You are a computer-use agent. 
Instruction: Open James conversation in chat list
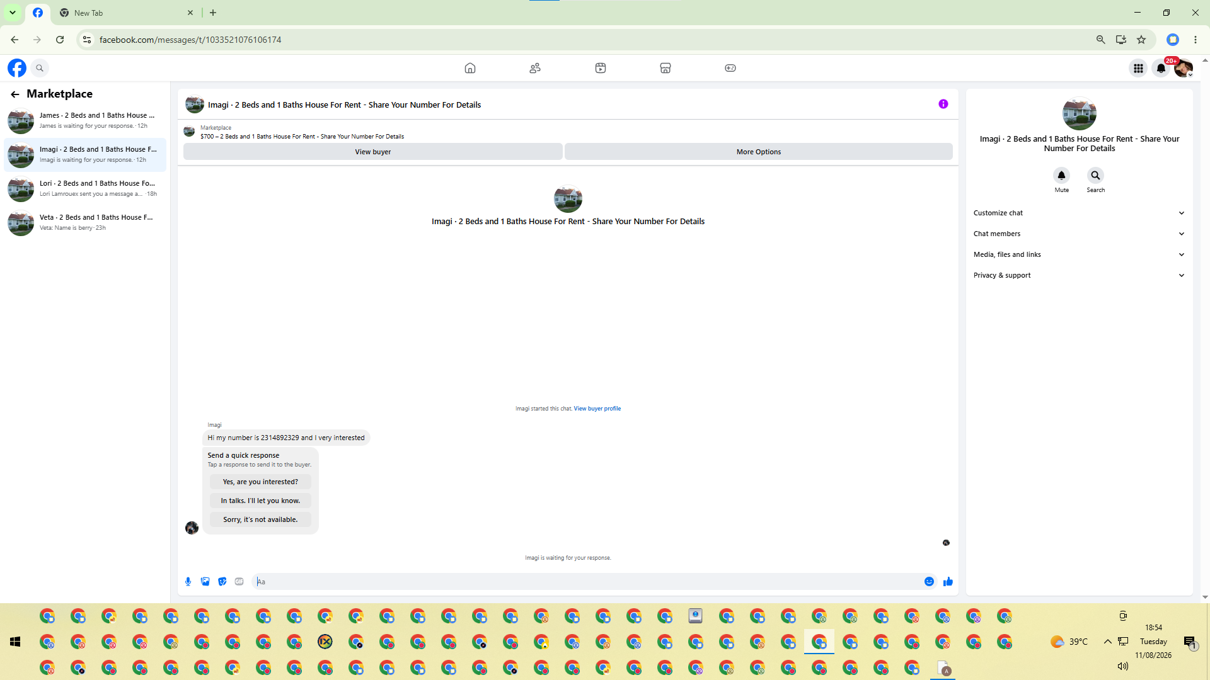85,121
